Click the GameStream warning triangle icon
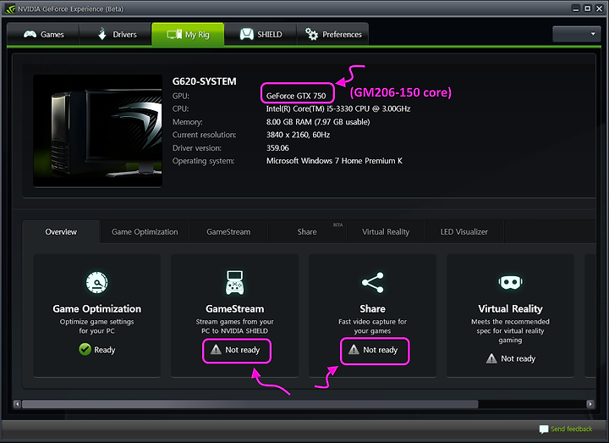The width and height of the screenshot is (609, 443). tap(216, 349)
